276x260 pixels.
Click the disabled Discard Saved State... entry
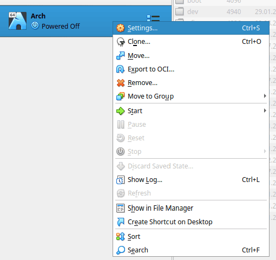191,166
